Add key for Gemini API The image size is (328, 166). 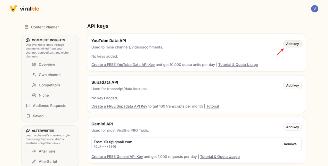coord(292,127)
